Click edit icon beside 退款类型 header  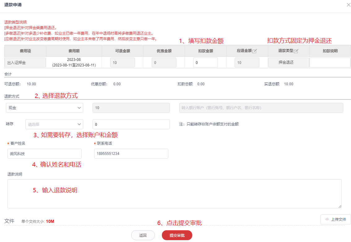click(x=296, y=51)
